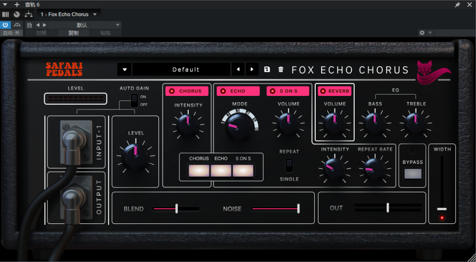Viewport: 476px width, 262px height.
Task: Go to previous preset with left arrow
Action: pyautogui.click(x=238, y=69)
